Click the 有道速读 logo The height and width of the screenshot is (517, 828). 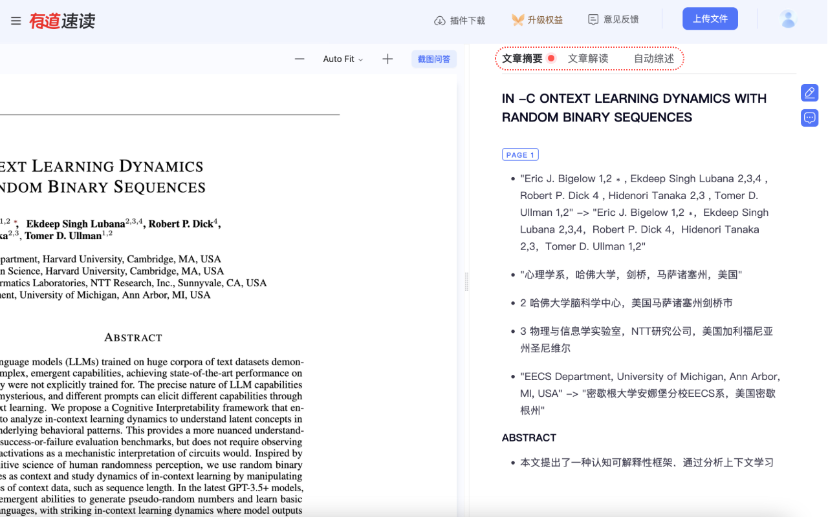[61, 21]
